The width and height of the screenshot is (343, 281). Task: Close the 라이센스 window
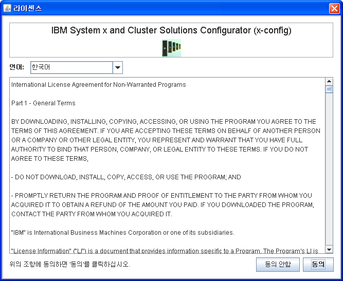(334, 9)
